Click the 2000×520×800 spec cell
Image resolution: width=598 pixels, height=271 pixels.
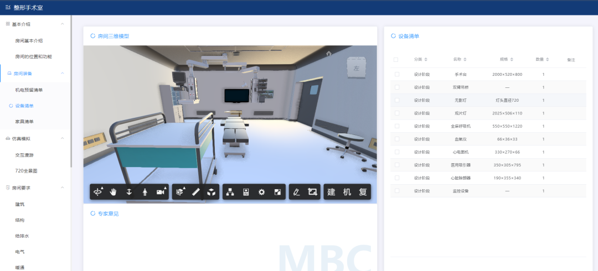(x=507, y=74)
